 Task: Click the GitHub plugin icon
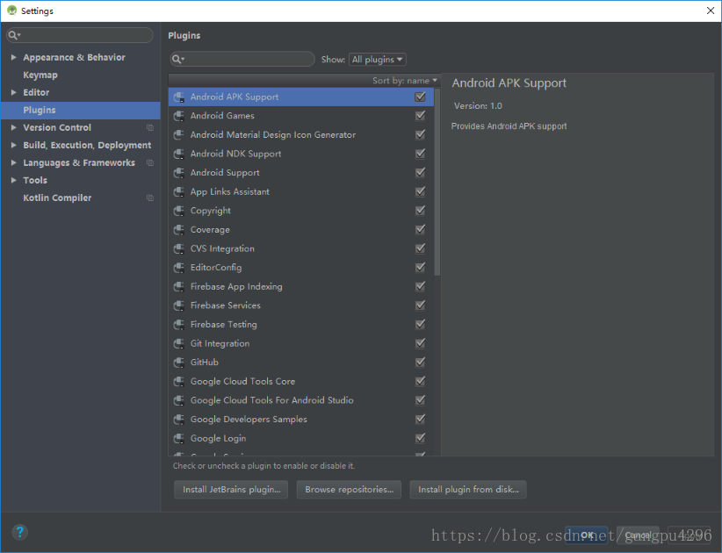[178, 362]
